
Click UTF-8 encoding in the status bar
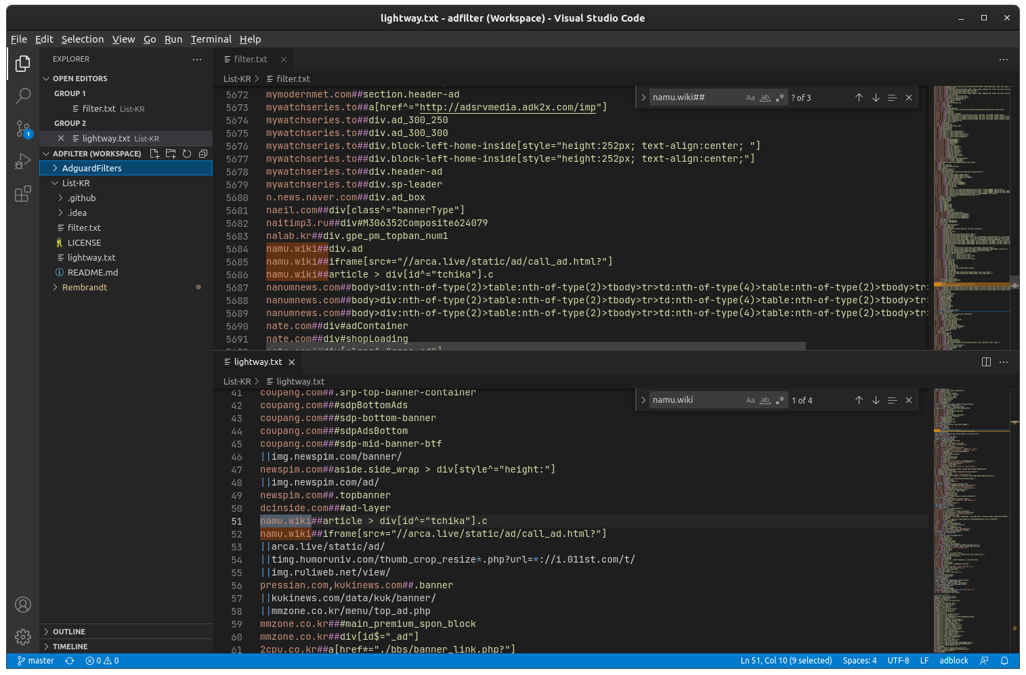click(x=898, y=660)
